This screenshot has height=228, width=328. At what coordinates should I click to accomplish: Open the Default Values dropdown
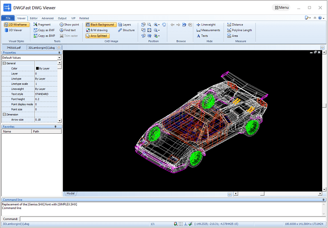click(59, 58)
